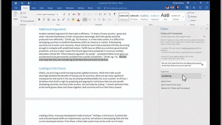Click the Sort icon in Paragraph group

point(110,14)
